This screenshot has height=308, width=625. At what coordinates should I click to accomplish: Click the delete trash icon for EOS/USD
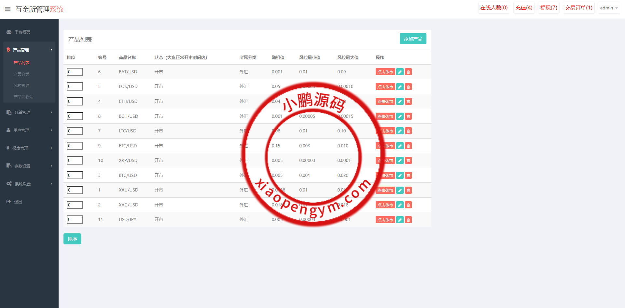[x=408, y=87]
